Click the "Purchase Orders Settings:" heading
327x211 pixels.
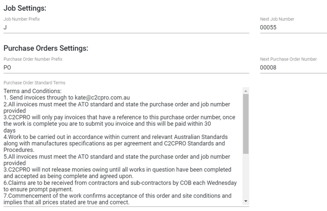[x=46, y=49]
